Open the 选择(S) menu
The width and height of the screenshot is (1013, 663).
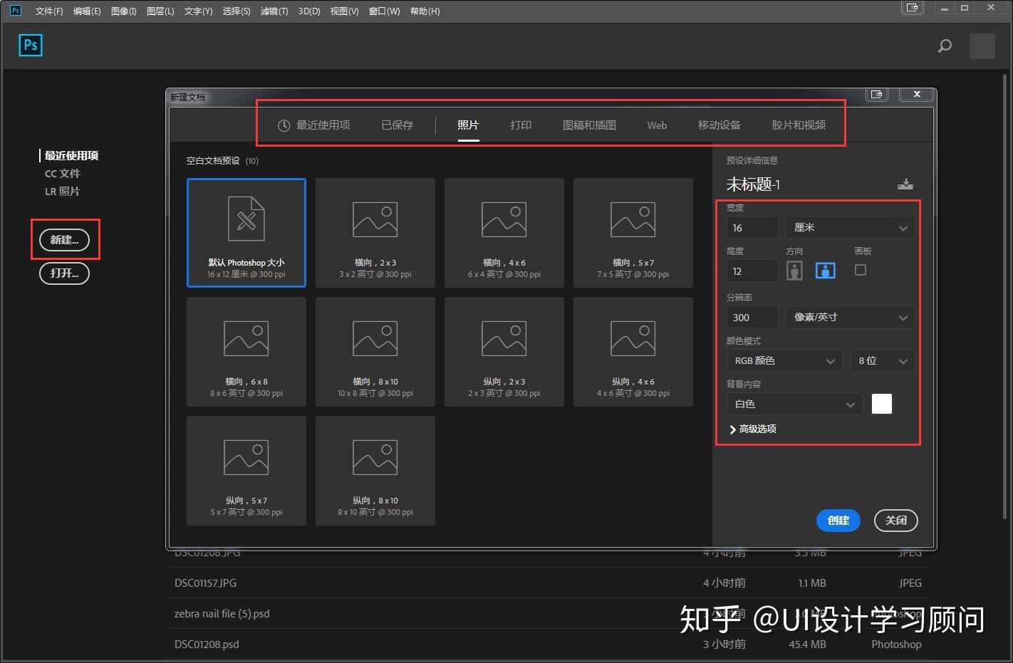pyautogui.click(x=237, y=11)
